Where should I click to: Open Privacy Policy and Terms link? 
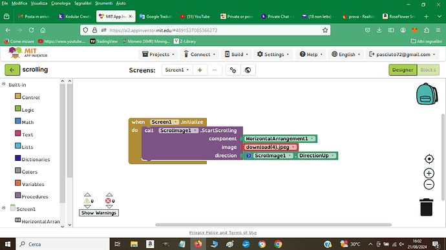223,233
